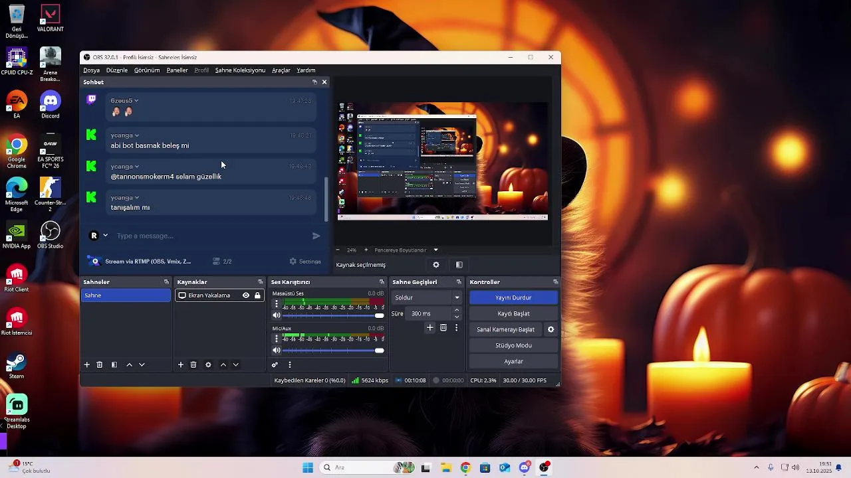Expand ycanga chevron above 'abi bot basmak'

pos(137,135)
